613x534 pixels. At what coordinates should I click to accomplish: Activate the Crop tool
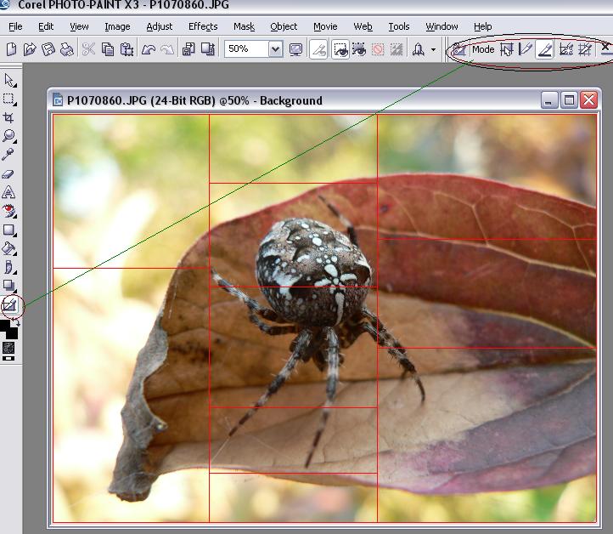pyautogui.click(x=9, y=117)
